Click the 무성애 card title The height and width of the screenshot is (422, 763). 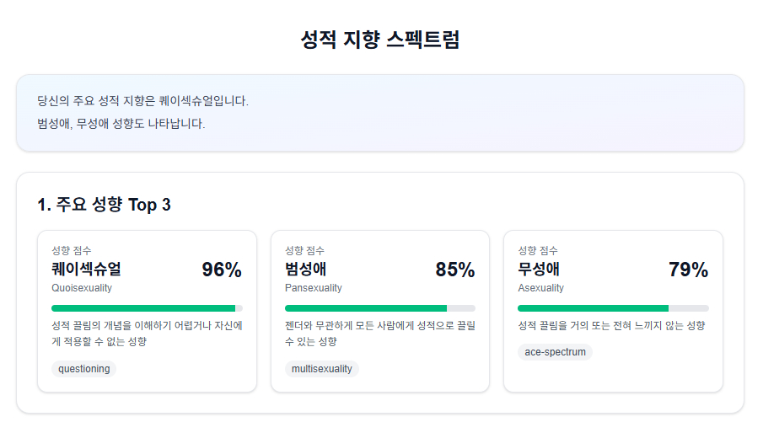click(x=538, y=270)
